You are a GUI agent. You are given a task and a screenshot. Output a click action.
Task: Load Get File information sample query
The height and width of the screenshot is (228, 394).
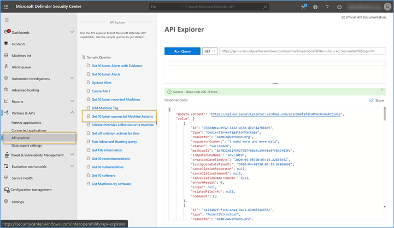(x=107, y=150)
